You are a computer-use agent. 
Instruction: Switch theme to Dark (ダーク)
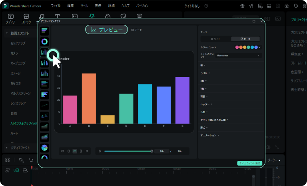(x=245, y=39)
